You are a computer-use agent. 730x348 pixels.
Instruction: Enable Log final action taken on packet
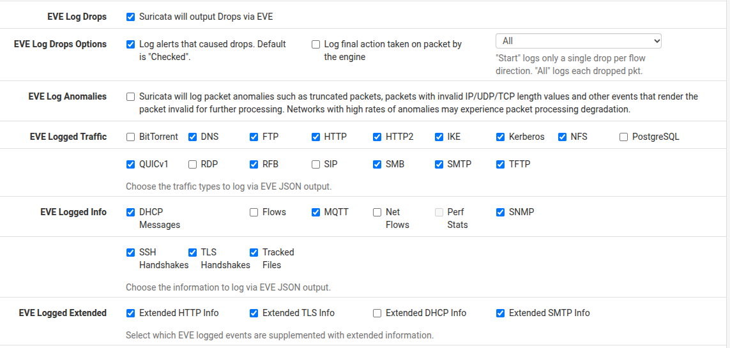click(x=316, y=44)
